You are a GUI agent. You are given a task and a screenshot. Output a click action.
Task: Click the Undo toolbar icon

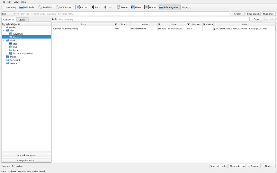tap(105, 7)
